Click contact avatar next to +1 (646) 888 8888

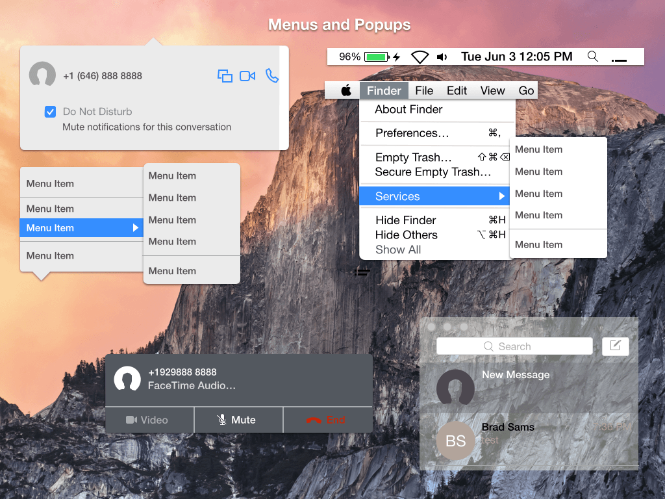42,74
